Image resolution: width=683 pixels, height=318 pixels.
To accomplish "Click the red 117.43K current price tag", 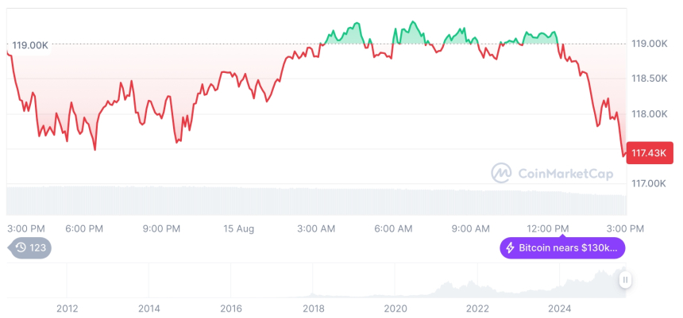I will pos(650,152).
